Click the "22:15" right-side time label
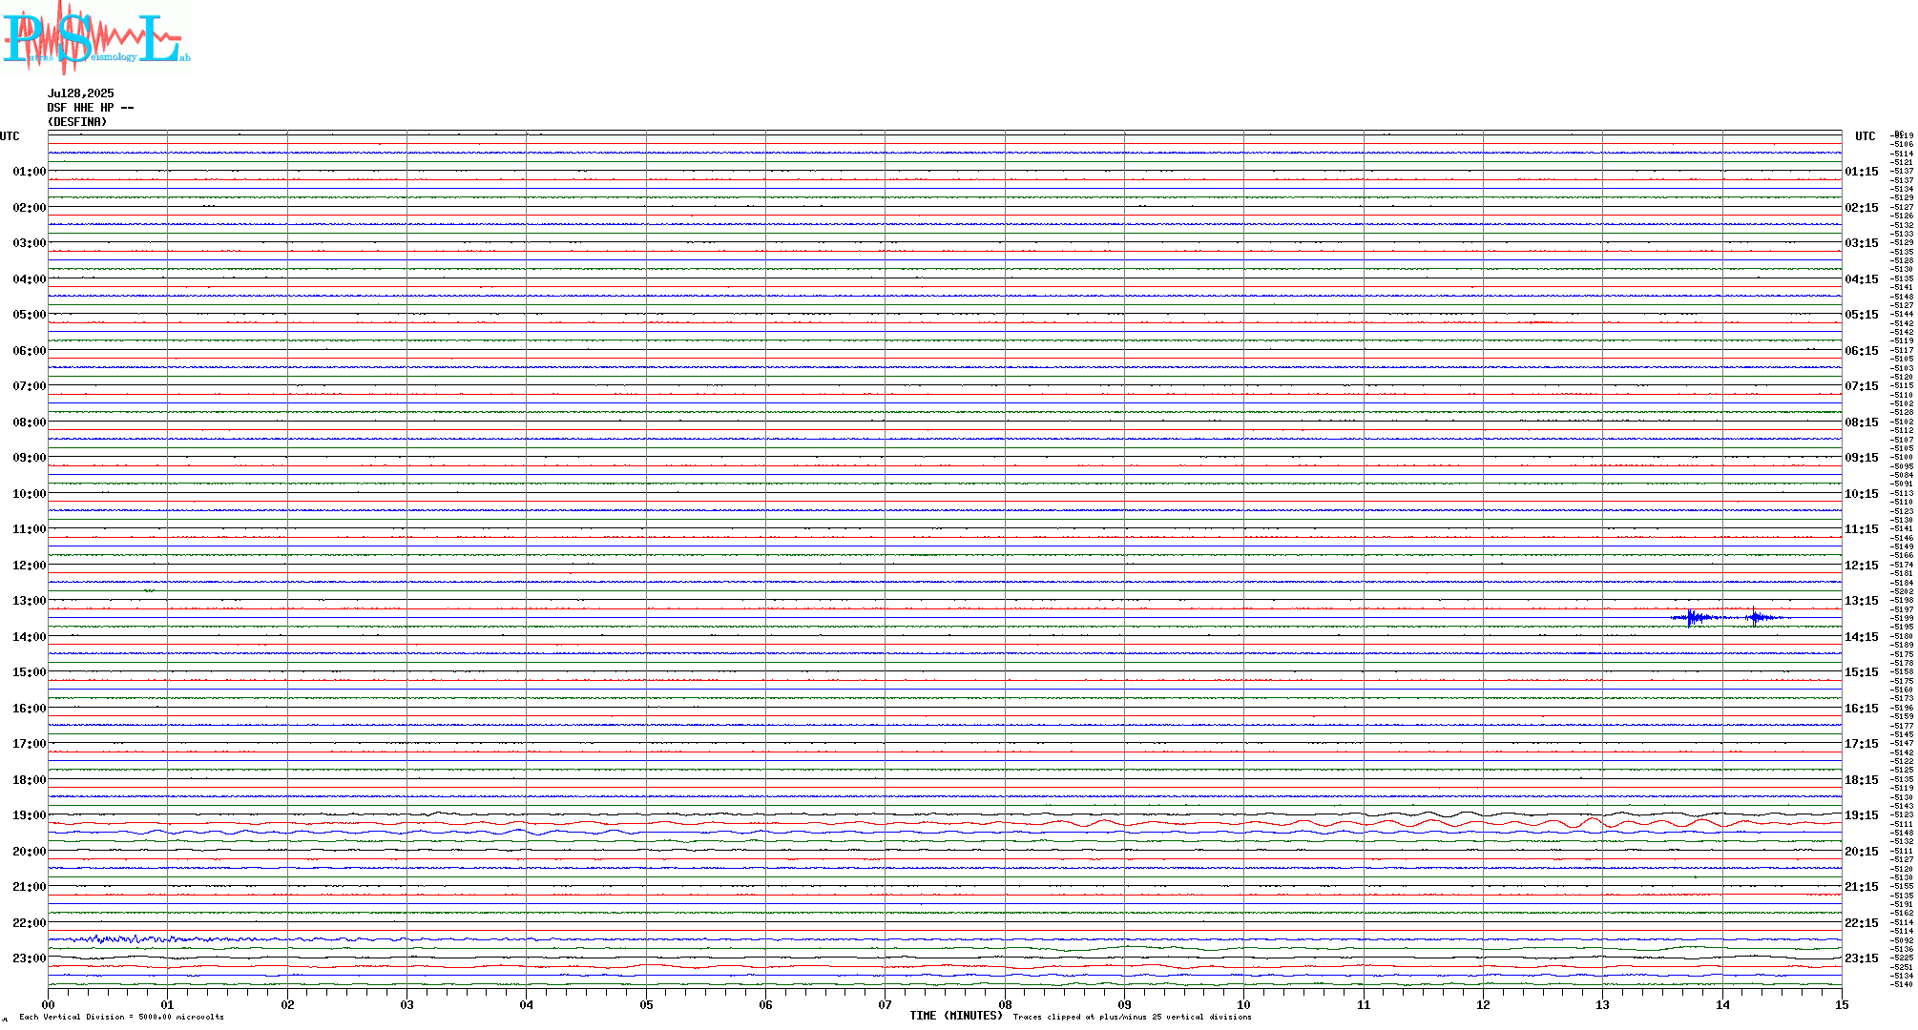1918x1030 pixels. coord(1862,923)
